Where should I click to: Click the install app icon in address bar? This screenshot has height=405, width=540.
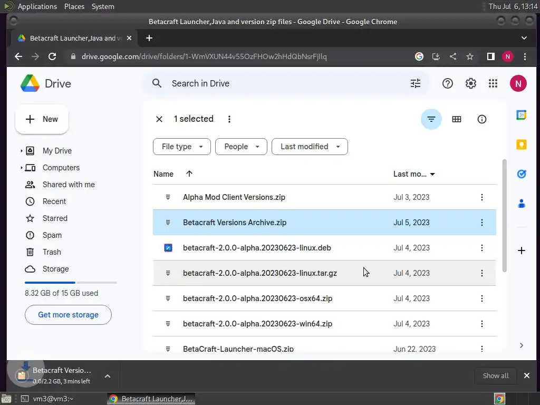coord(436,56)
